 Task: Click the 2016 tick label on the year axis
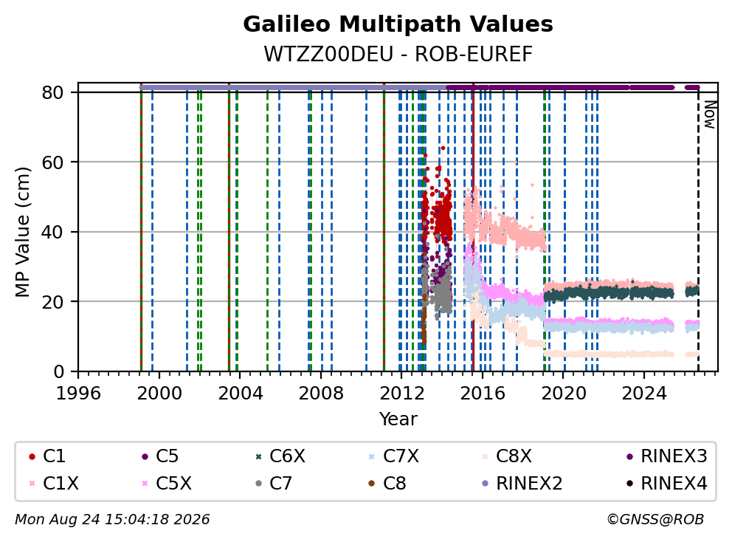(483, 394)
